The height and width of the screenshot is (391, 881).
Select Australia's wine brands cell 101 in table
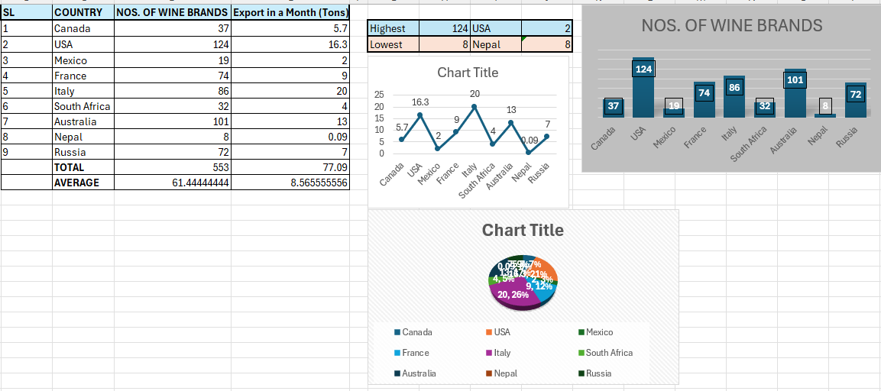[x=173, y=121]
